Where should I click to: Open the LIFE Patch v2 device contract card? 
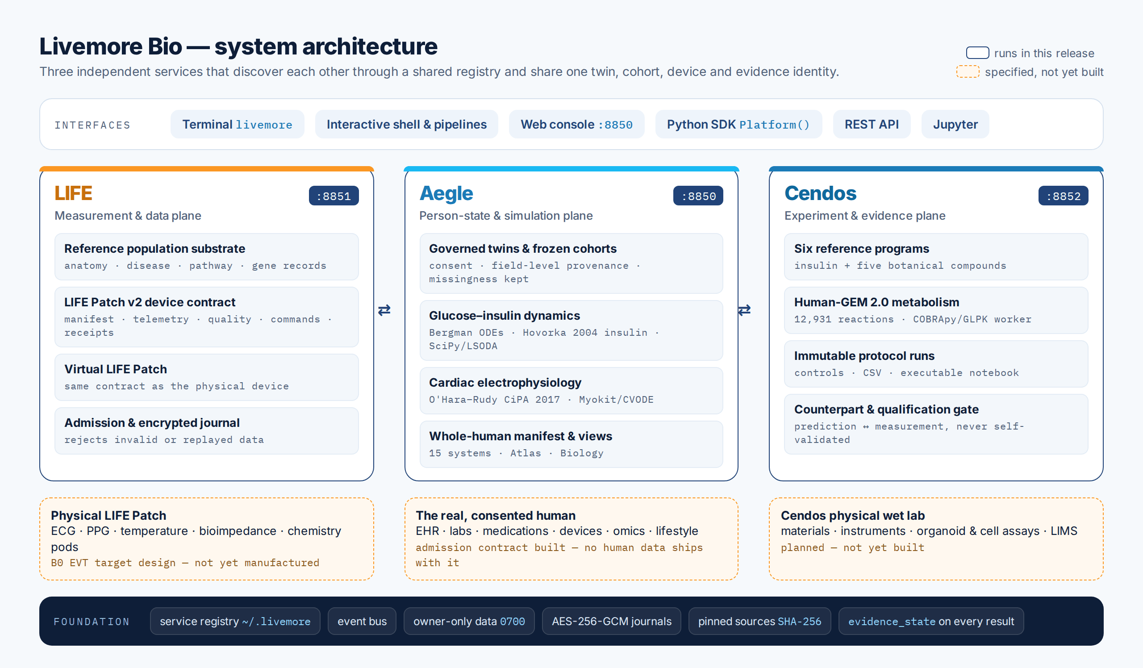pyautogui.click(x=206, y=317)
